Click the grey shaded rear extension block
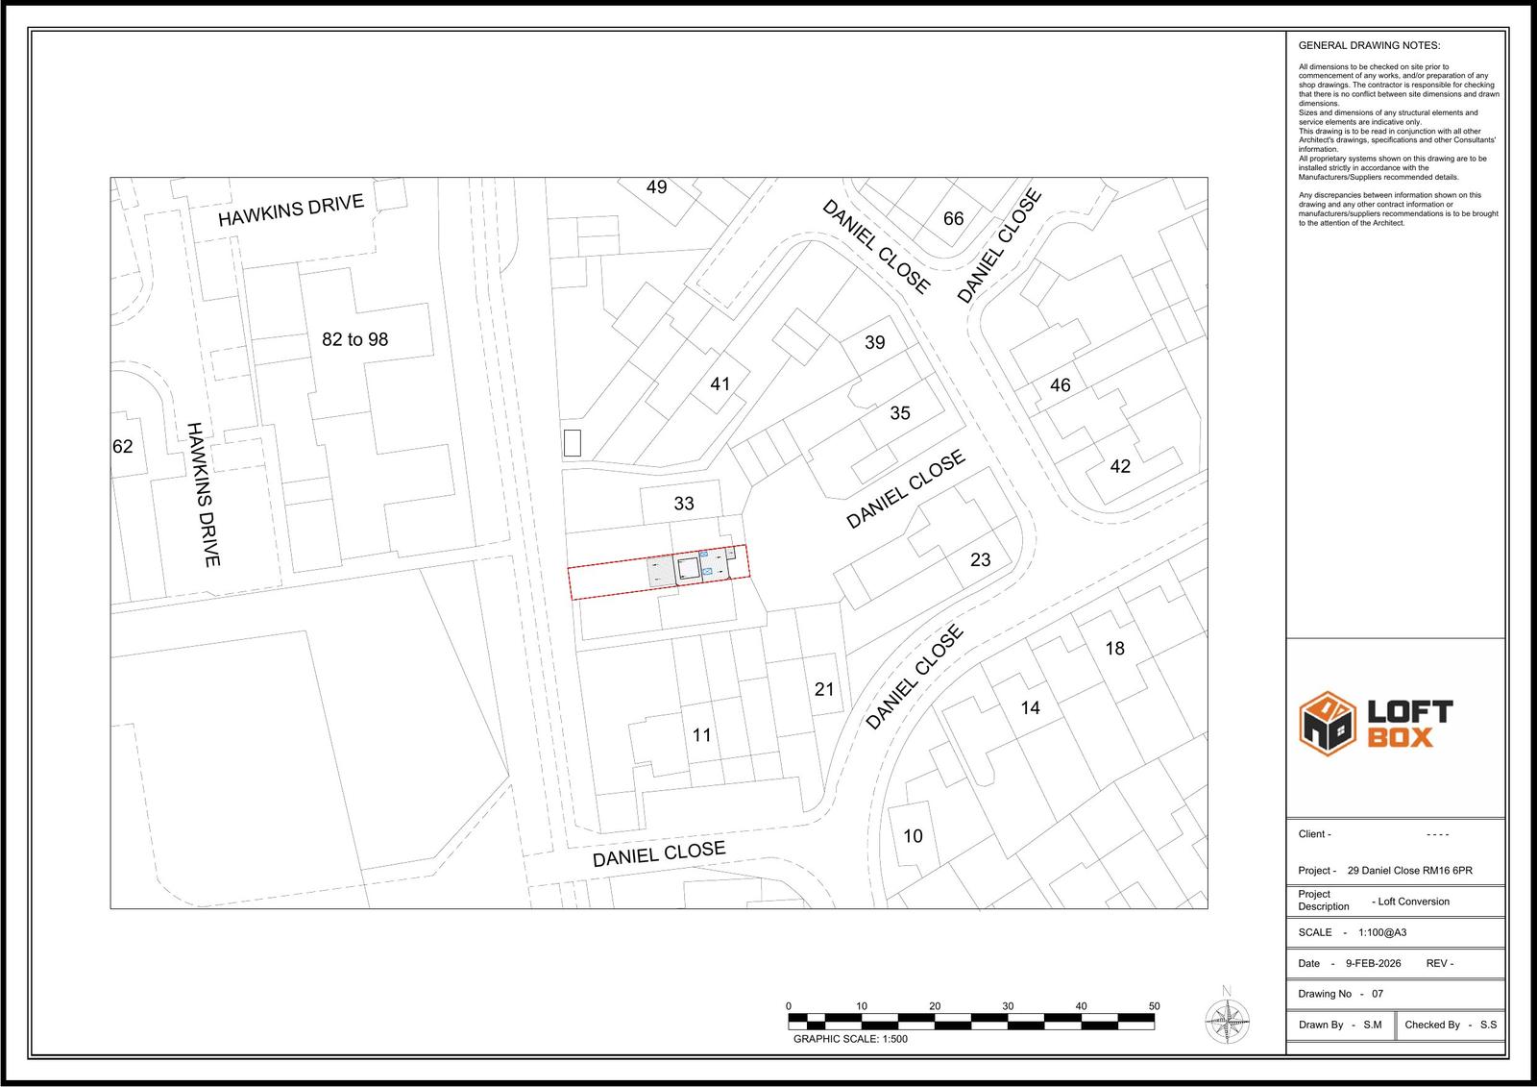Screen dimensions: 1537x1087 (x=660, y=573)
